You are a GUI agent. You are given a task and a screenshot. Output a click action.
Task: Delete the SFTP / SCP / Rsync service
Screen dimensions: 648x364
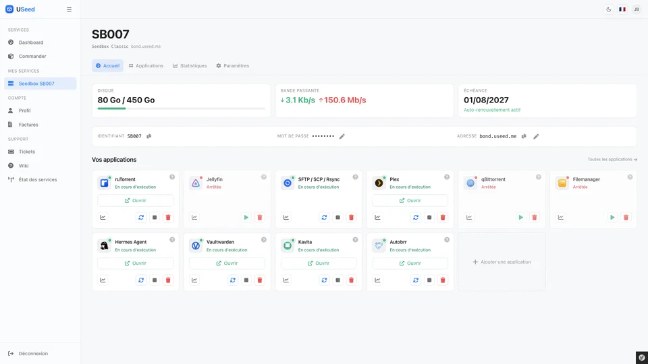click(x=351, y=218)
